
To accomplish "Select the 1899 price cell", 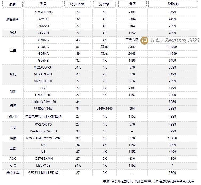I will pyautogui.click(x=172, y=159).
